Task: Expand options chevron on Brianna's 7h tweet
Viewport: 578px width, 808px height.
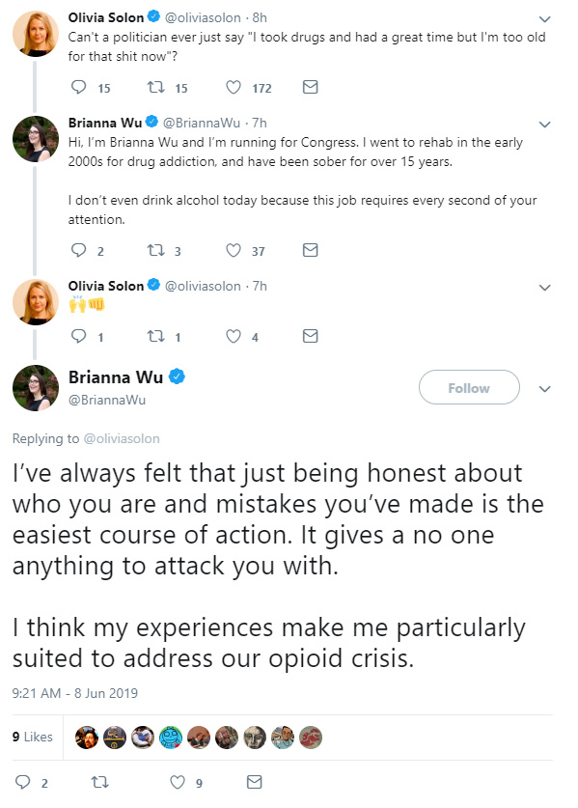Action: pos(544,125)
